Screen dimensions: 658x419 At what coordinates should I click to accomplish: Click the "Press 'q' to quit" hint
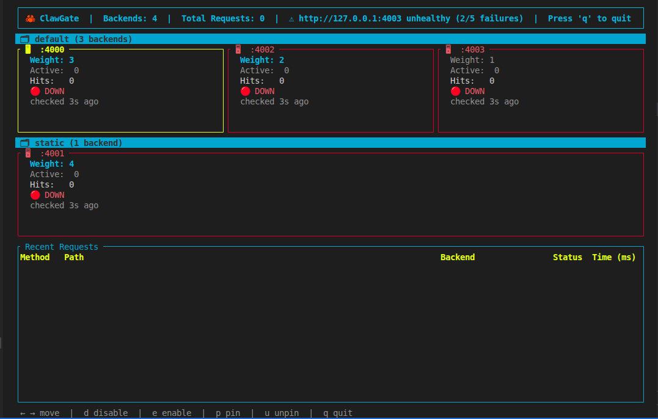tap(589, 18)
